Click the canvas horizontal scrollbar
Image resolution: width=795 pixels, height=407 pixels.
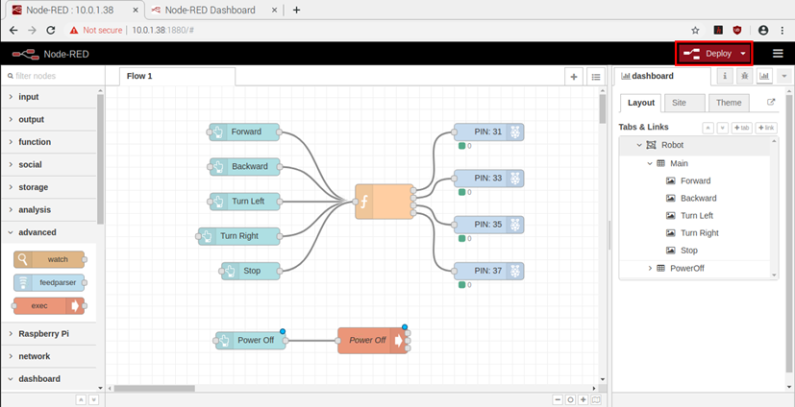pos(154,388)
